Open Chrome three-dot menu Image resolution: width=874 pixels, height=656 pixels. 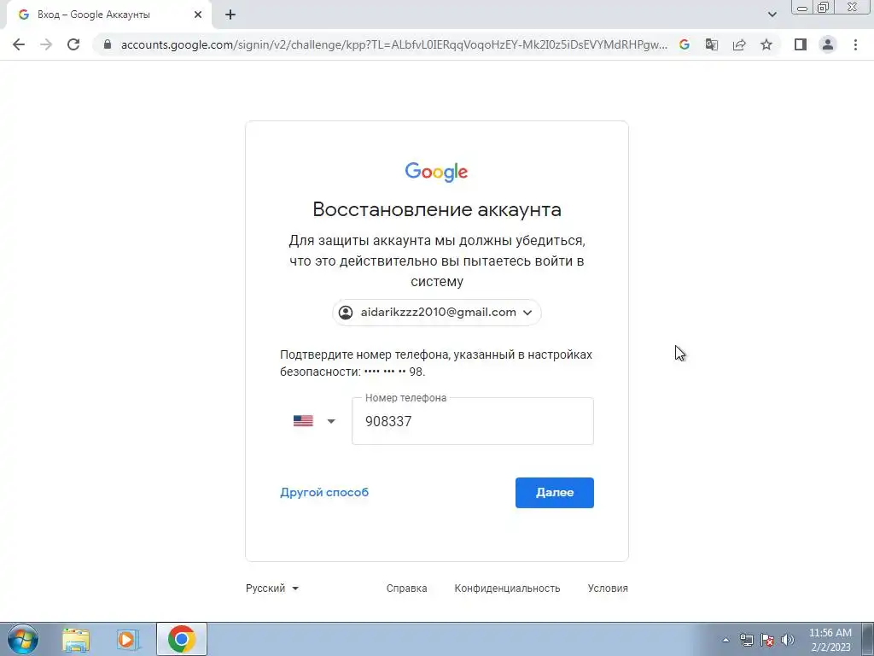(x=855, y=44)
